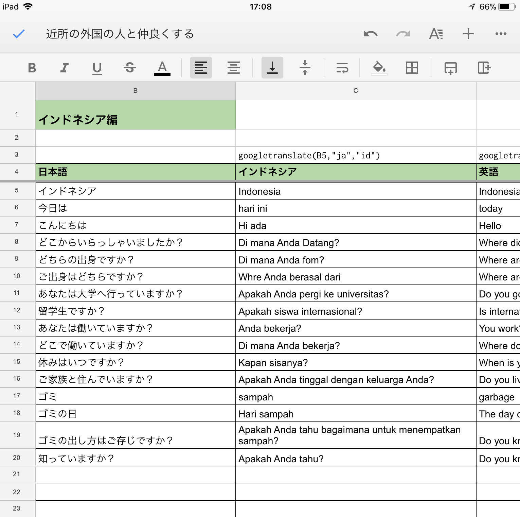Select bottom vertical alignment

(x=272, y=68)
